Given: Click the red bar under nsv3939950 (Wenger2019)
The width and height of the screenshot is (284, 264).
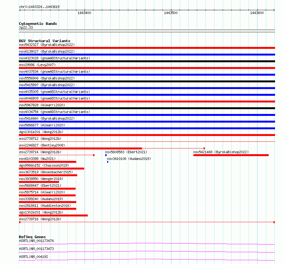Looking at the screenshot, I should pyautogui.click(x=39, y=182).
